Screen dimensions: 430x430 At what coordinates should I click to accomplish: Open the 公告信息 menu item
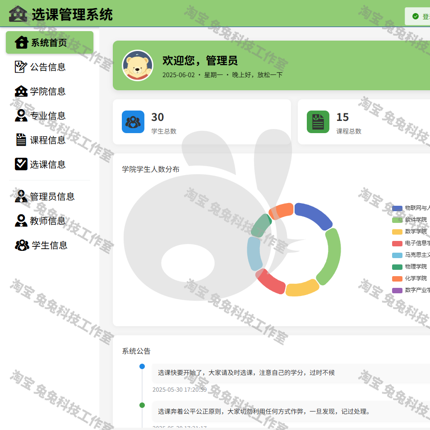click(50, 67)
